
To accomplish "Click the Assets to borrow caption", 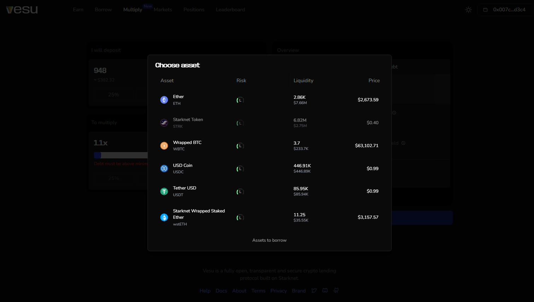I will (269, 240).
